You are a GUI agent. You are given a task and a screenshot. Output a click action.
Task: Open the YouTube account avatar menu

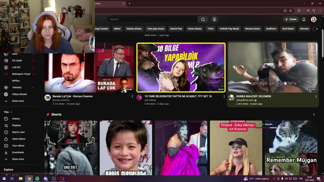pyautogui.click(x=314, y=19)
